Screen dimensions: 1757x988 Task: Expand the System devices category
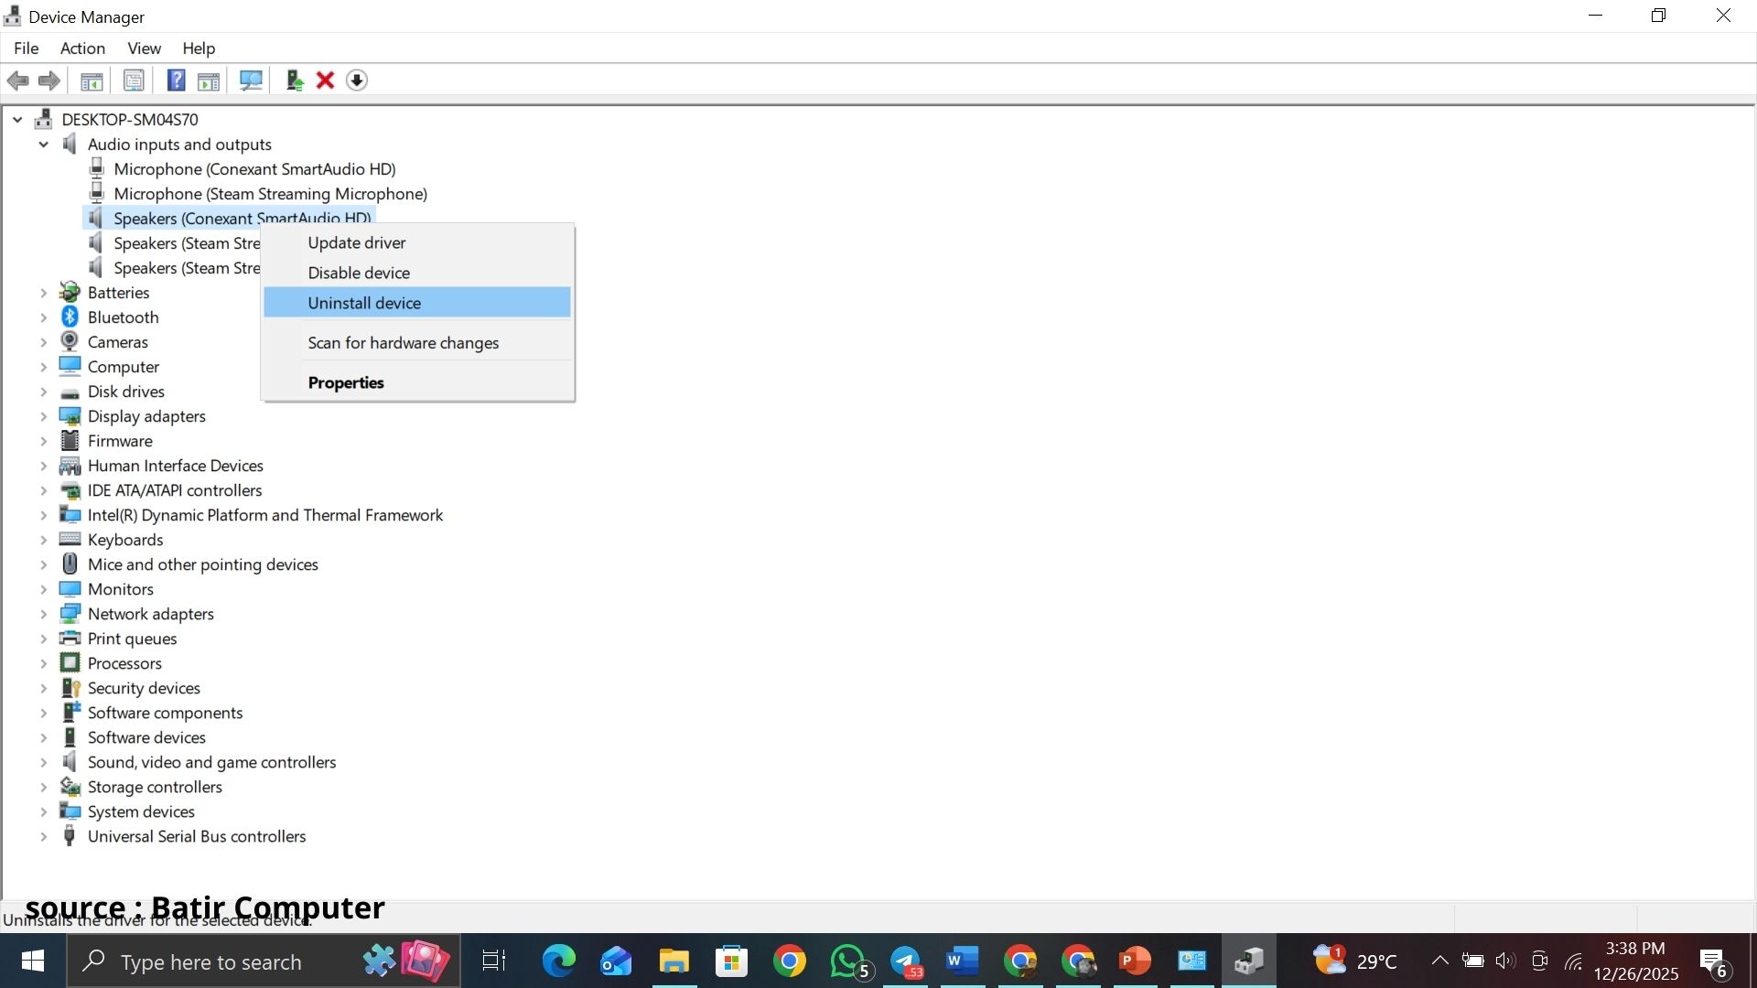tap(43, 811)
